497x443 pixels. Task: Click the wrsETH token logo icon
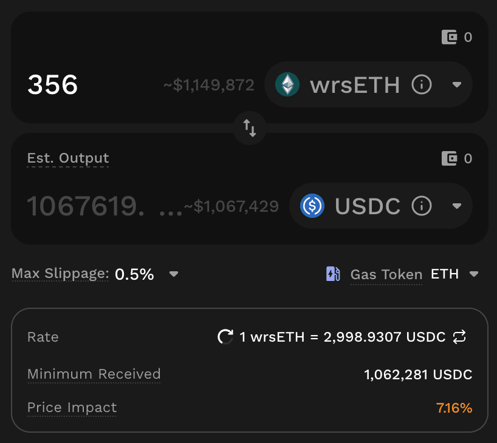point(287,85)
